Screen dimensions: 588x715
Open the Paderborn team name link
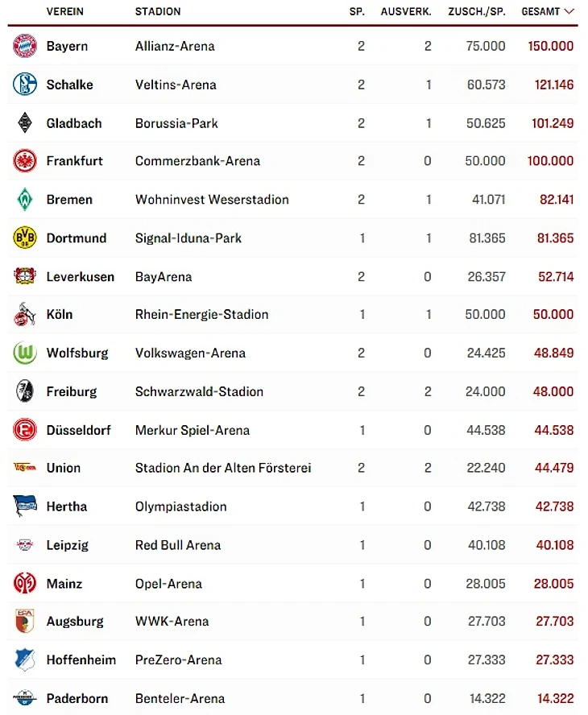pyautogui.click(x=77, y=698)
